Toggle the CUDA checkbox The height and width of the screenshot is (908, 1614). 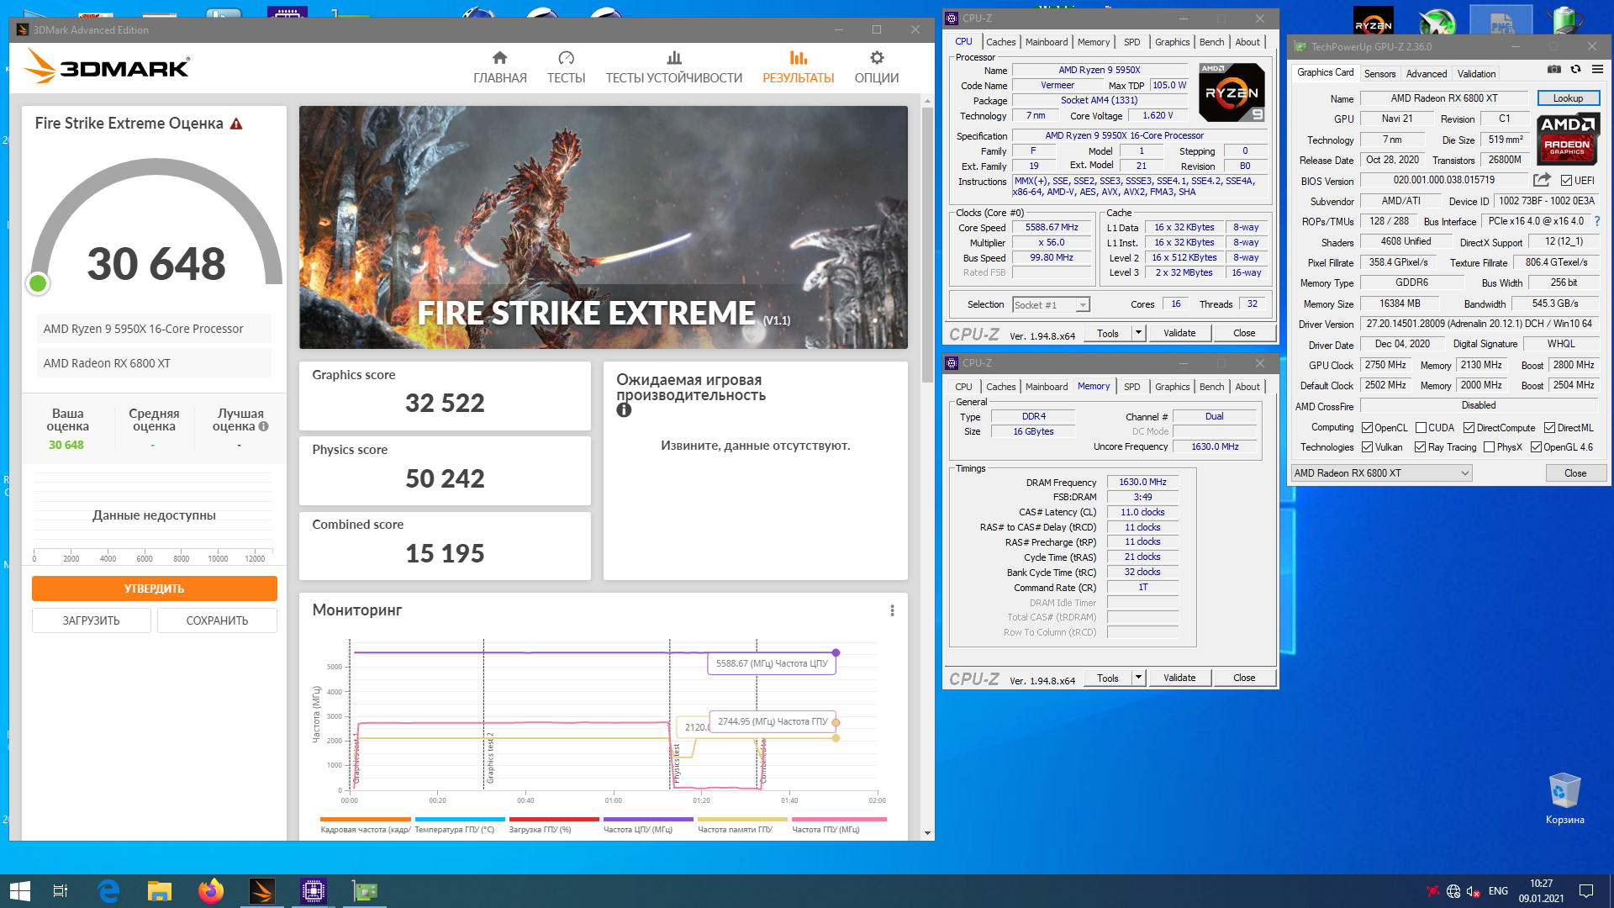(x=1421, y=428)
